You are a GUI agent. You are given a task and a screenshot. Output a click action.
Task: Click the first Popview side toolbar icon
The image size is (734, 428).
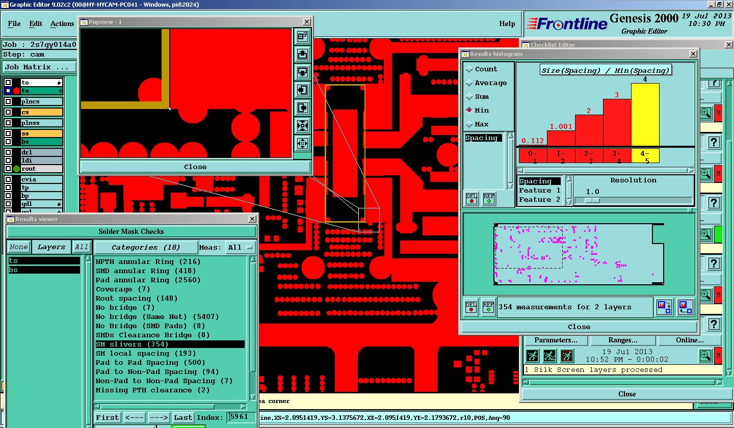(x=302, y=36)
